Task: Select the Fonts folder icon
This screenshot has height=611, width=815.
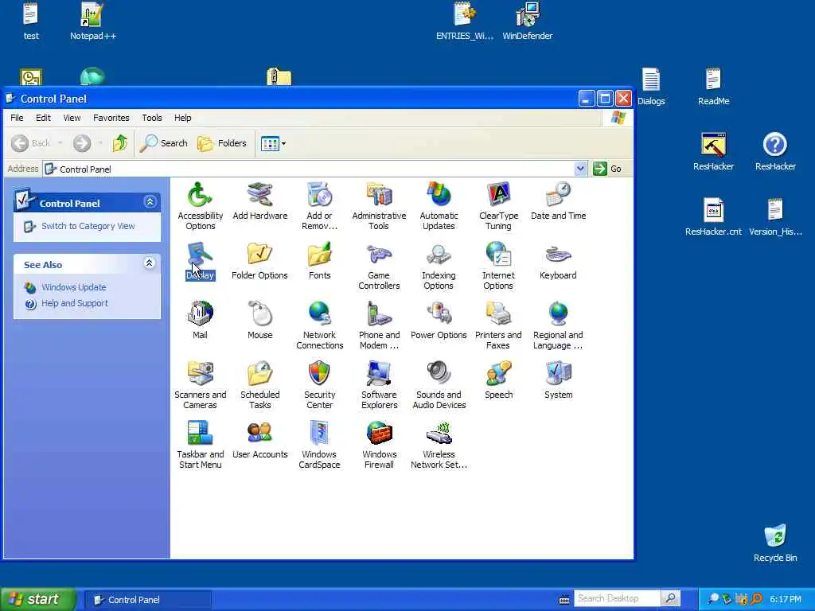Action: [319, 255]
